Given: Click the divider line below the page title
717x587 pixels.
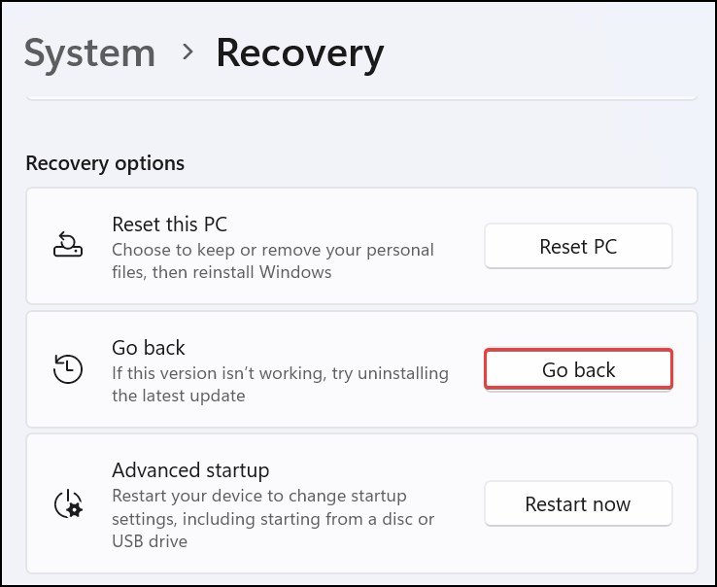Looking at the screenshot, I should (360, 98).
